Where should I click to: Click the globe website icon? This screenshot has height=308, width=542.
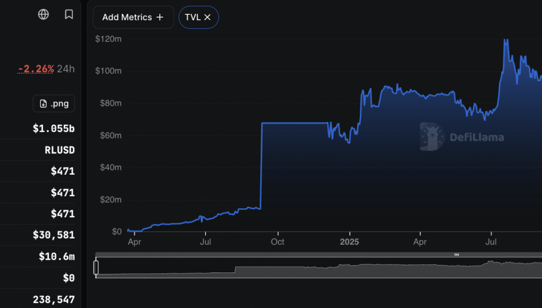43,14
